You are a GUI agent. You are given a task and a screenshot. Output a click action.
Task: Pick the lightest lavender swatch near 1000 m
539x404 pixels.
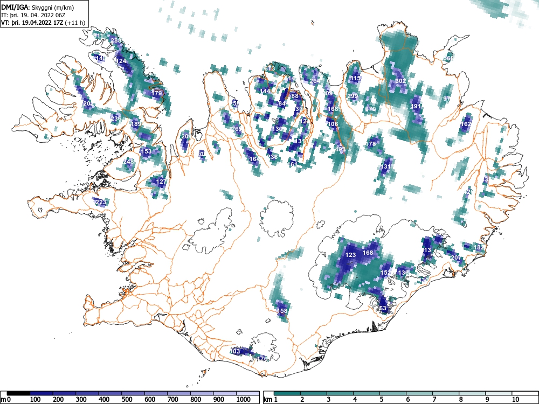coord(247,393)
